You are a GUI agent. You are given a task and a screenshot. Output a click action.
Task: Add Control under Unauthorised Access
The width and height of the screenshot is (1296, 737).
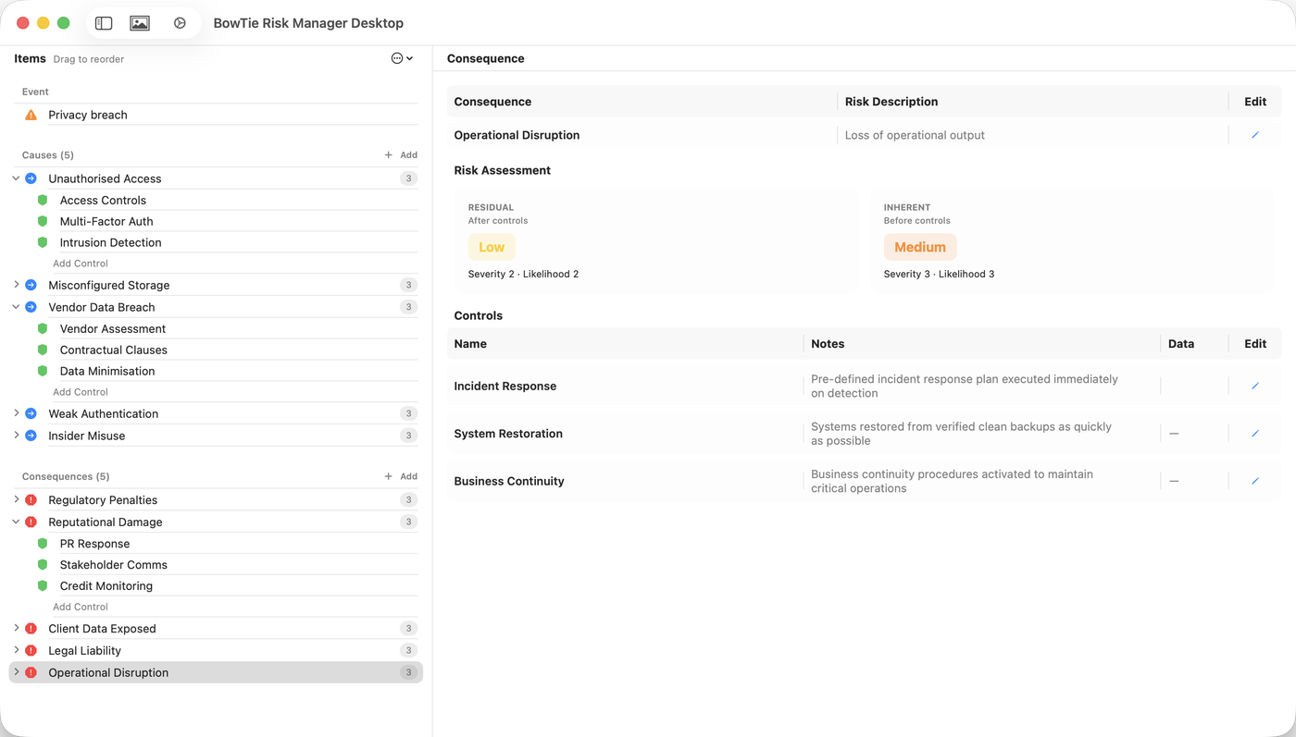point(81,264)
